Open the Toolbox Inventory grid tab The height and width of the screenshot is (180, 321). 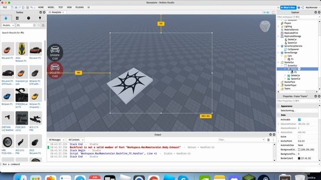tap(17, 18)
